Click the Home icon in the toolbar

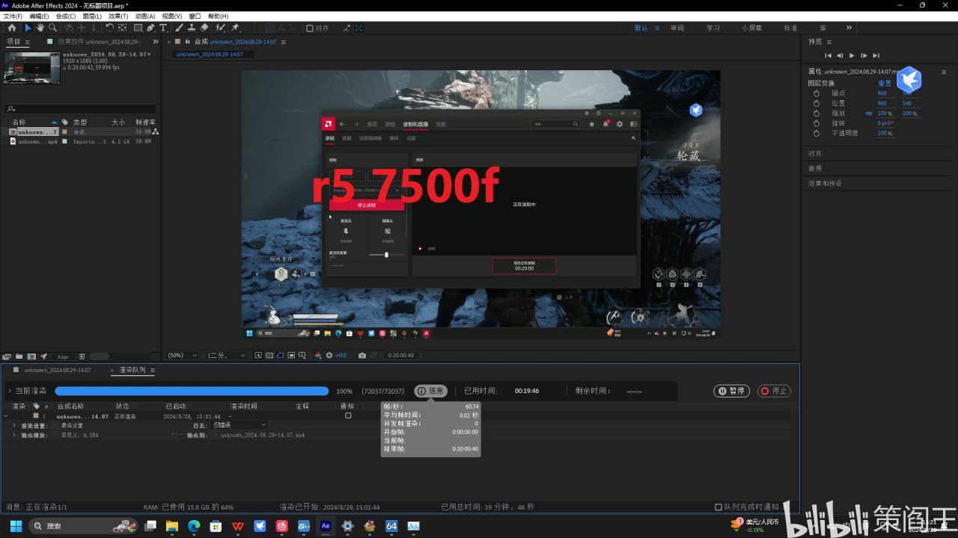12,28
